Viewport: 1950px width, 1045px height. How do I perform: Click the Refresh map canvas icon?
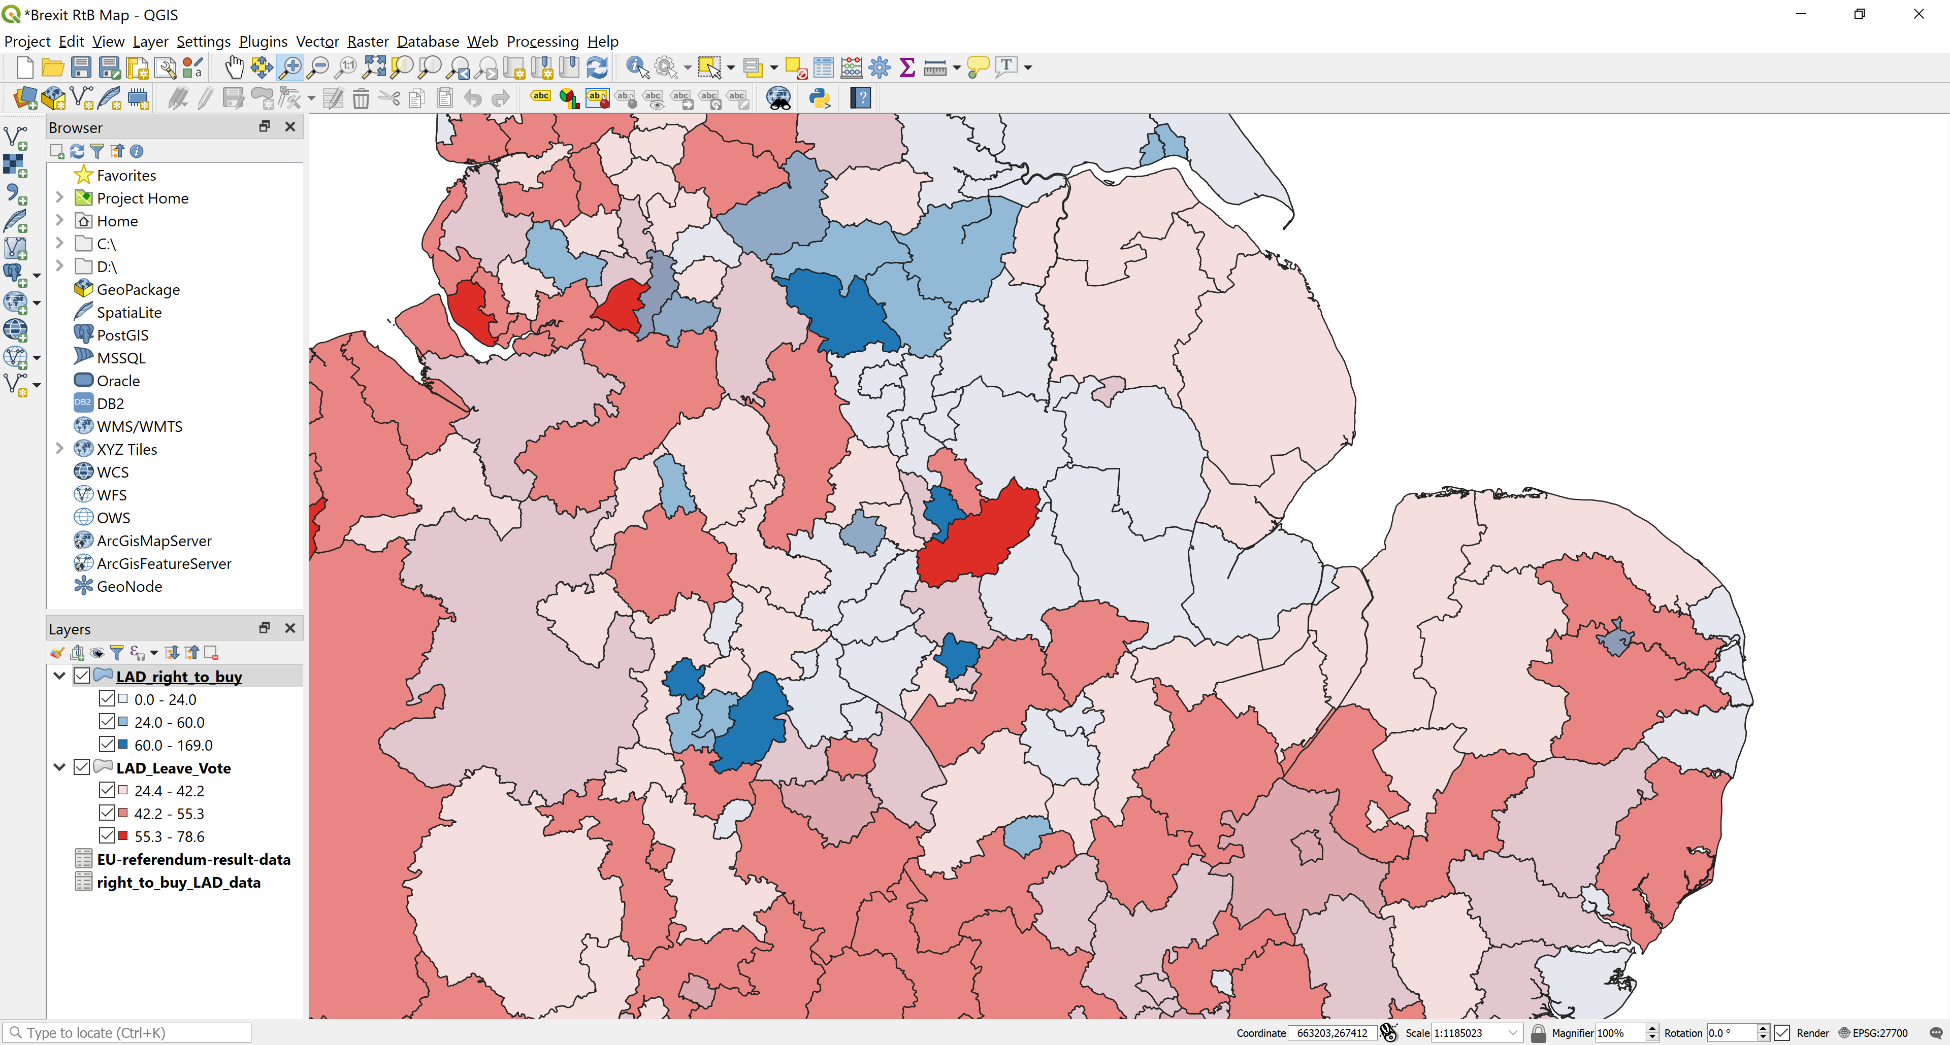(597, 68)
